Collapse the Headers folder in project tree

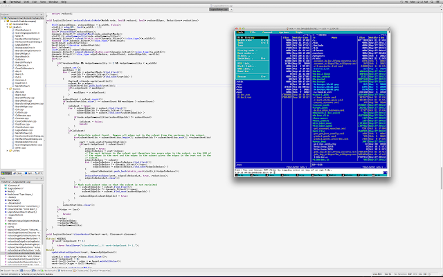(x=8, y=27)
